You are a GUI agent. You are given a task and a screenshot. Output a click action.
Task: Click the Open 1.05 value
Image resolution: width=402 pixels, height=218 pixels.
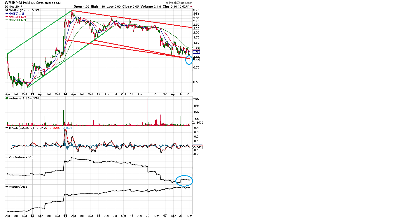82,6
